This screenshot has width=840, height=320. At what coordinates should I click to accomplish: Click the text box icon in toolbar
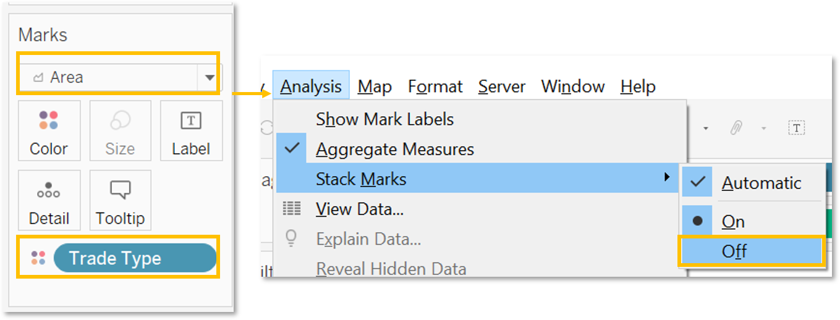pyautogui.click(x=797, y=128)
